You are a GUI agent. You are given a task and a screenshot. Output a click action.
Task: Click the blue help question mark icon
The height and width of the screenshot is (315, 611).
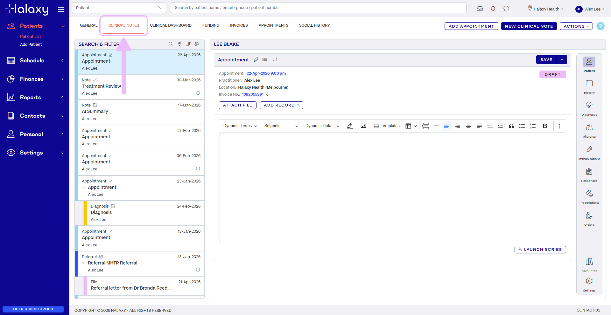tap(600, 26)
